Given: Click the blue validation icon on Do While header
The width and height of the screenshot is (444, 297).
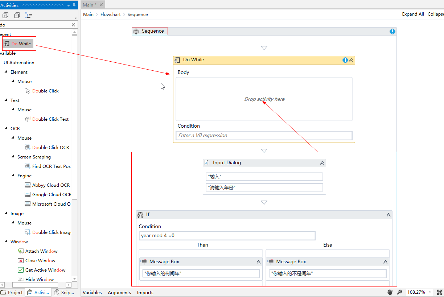Looking at the screenshot, I should pos(345,60).
